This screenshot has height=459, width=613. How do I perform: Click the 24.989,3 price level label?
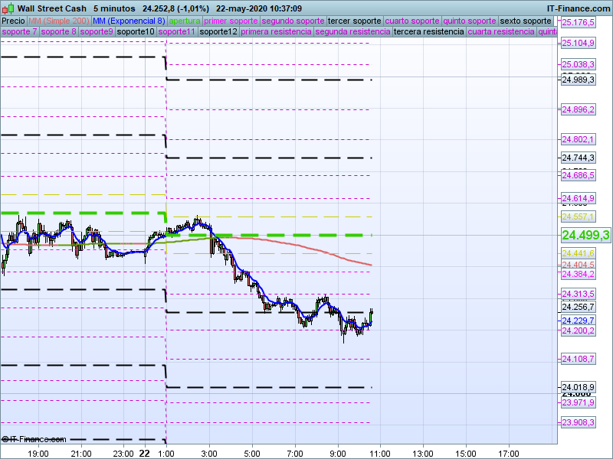(x=579, y=80)
